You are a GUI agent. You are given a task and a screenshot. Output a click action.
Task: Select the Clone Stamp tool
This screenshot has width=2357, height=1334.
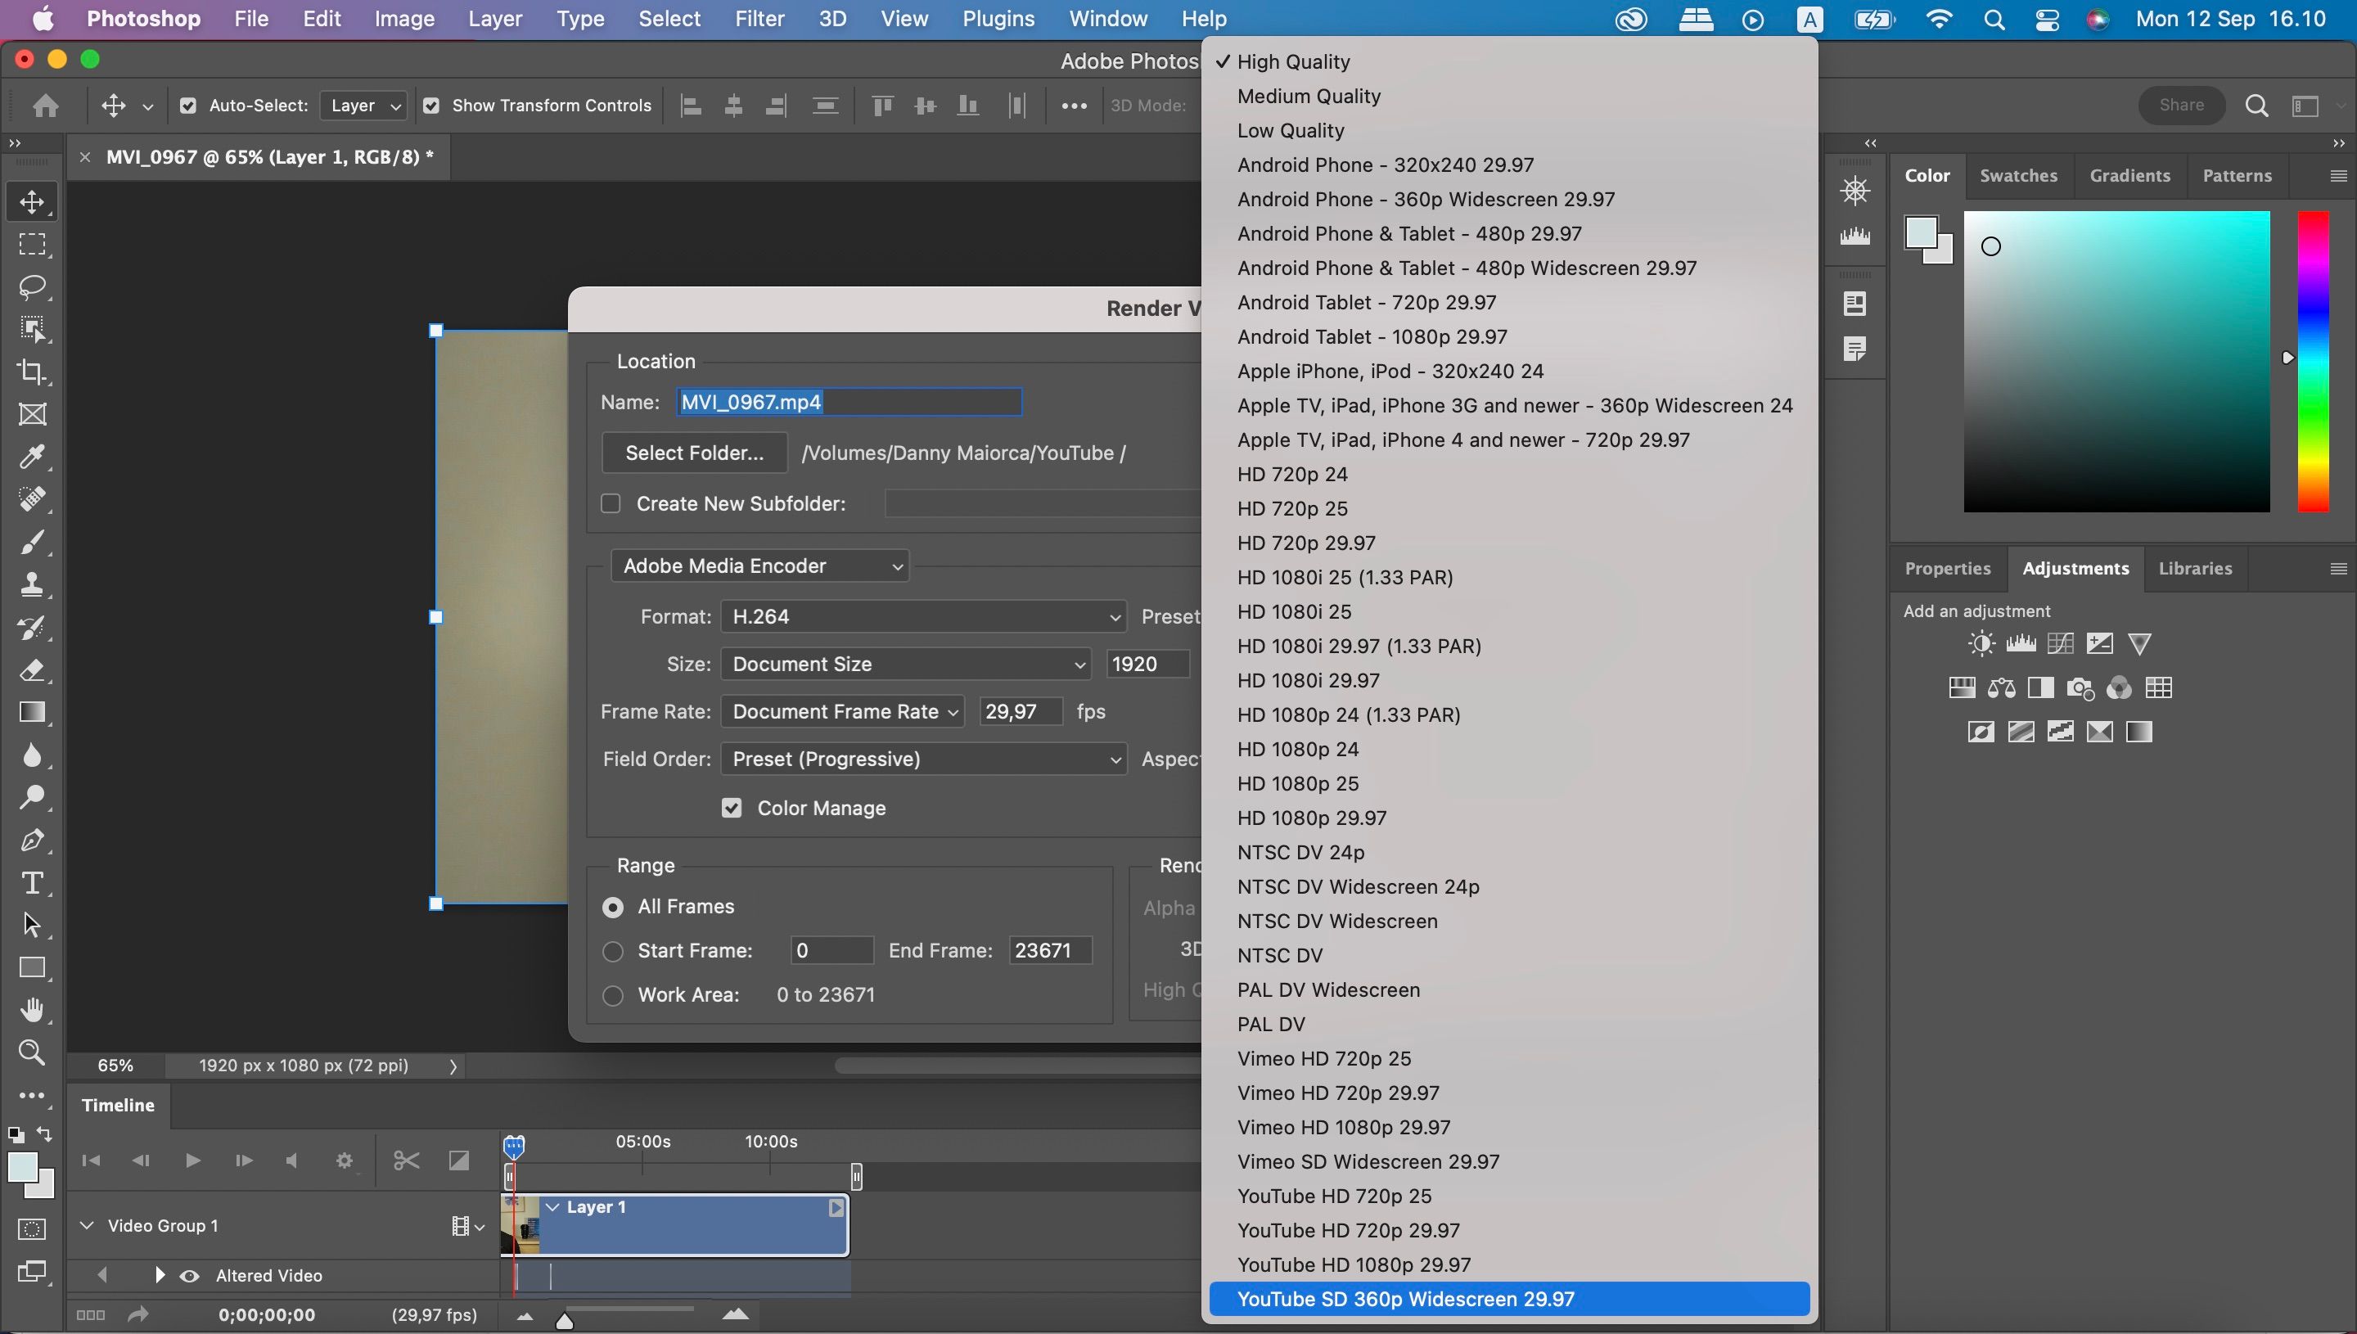(33, 584)
